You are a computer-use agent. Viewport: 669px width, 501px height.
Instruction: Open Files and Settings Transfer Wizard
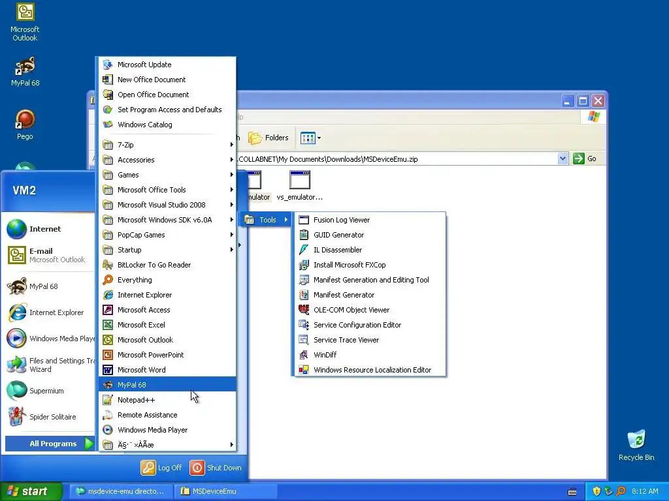point(49,365)
